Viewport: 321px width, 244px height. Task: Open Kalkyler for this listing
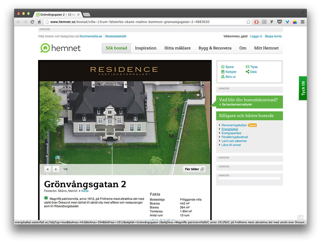[229, 72]
